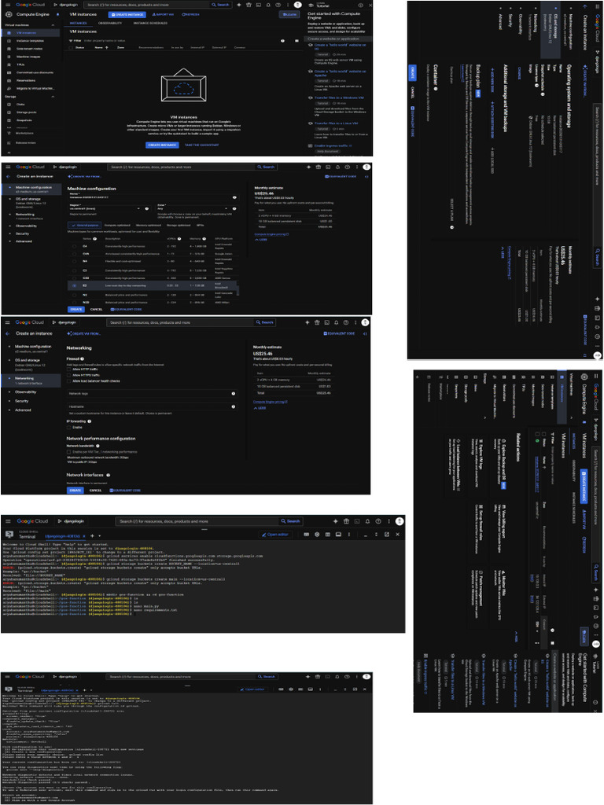Collapse side panel icon on Machine configuration page
The width and height of the screenshot is (604, 805).
tap(366, 177)
